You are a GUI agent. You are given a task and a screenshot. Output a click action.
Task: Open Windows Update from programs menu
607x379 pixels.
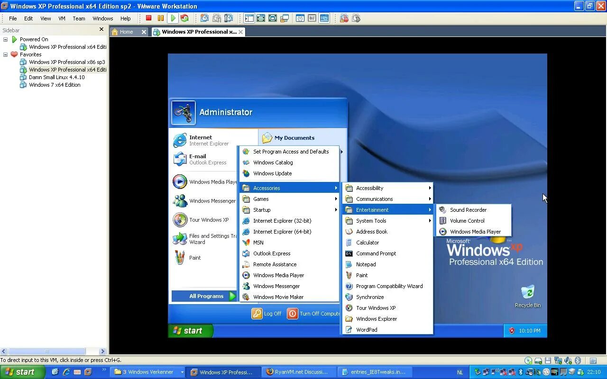pyautogui.click(x=289, y=173)
